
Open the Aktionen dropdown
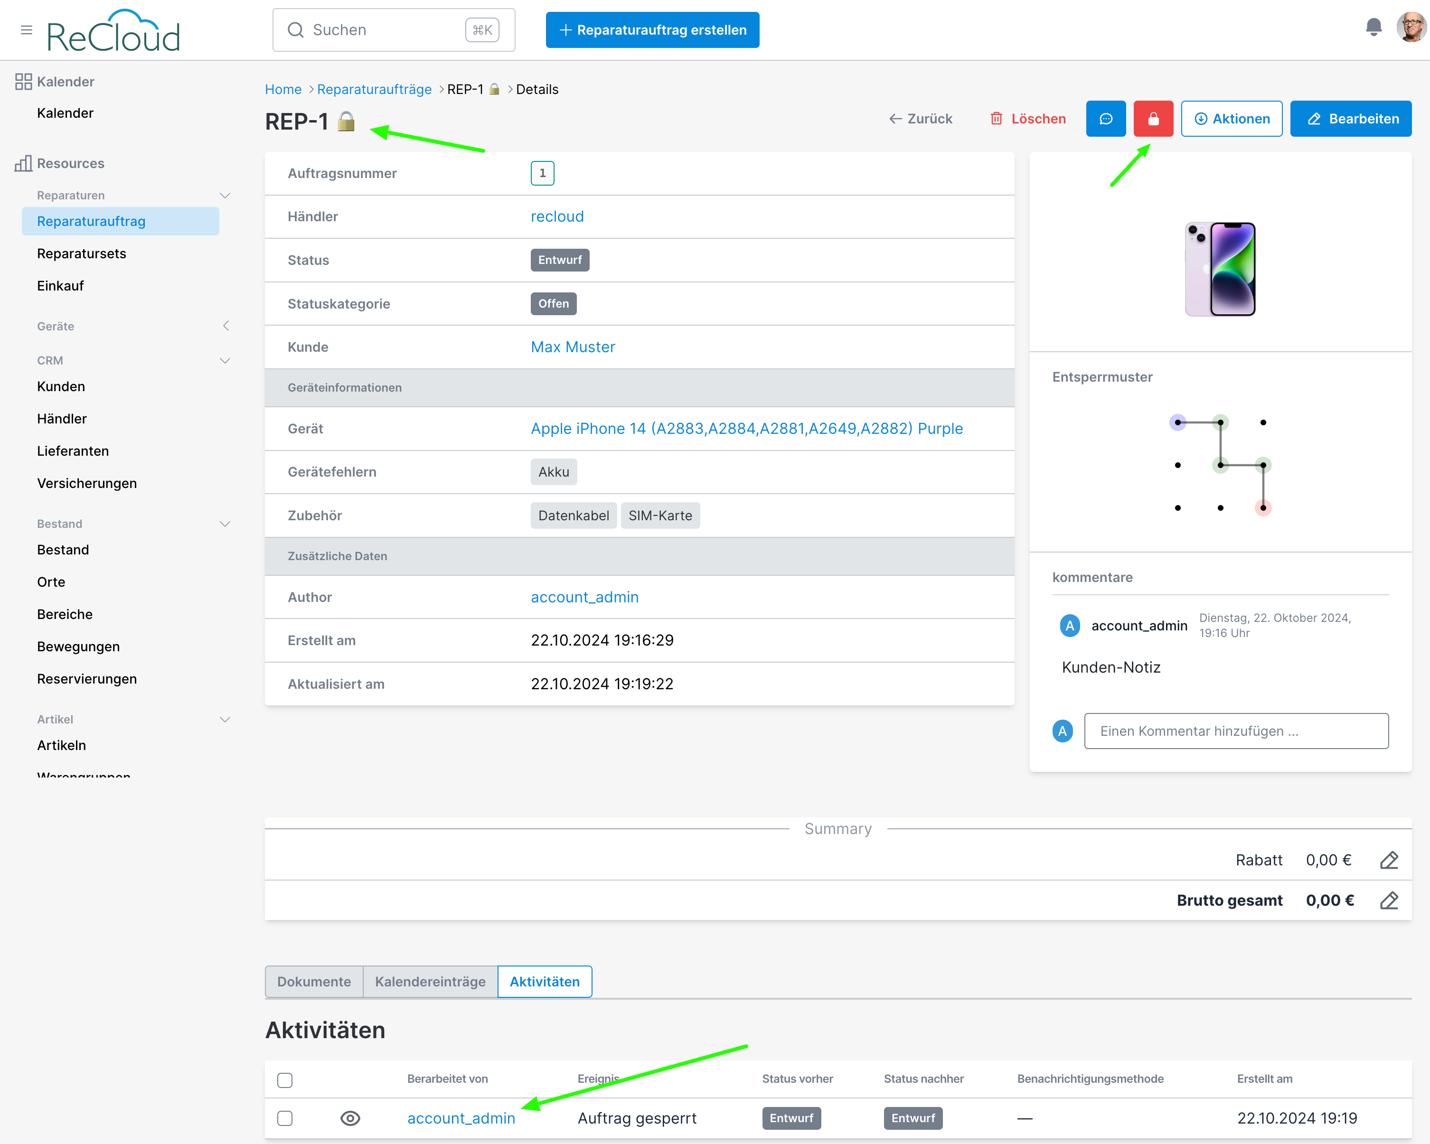(x=1232, y=119)
